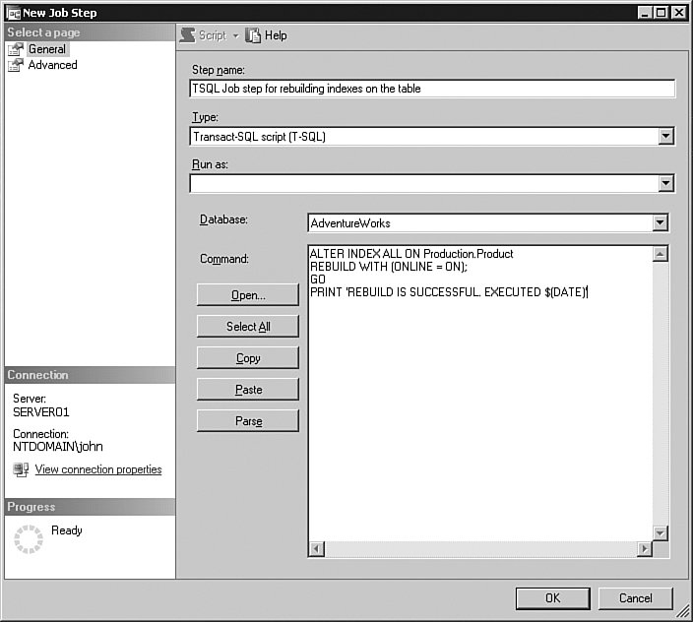Viewport: 693px width, 622px height.
Task: Confirm the job step with OK
Action: (553, 598)
